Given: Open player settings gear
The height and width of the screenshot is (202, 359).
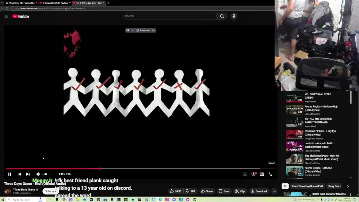Looking at the screenshot, I should [x=254, y=174].
